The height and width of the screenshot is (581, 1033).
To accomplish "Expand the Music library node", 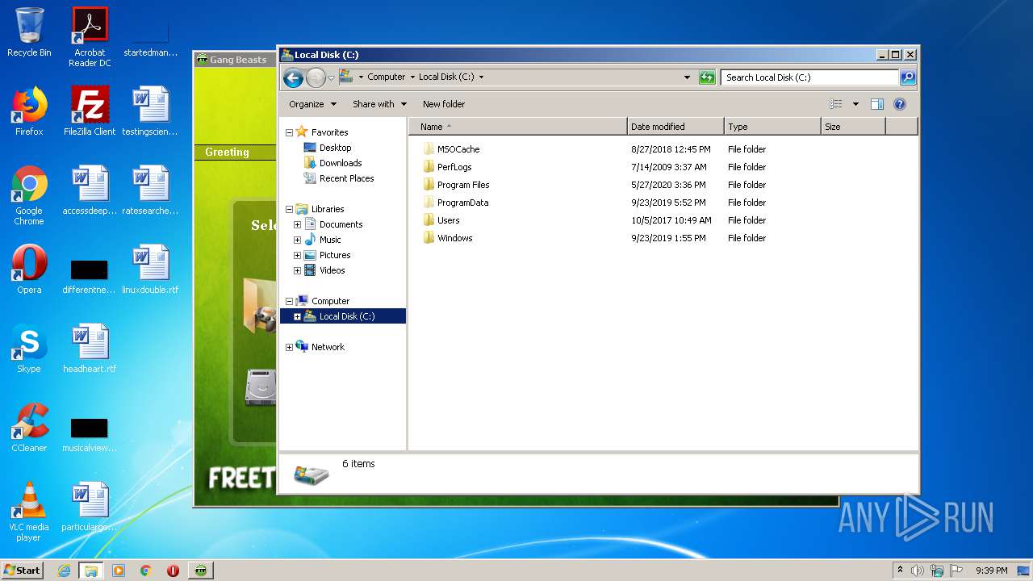I will (297, 240).
